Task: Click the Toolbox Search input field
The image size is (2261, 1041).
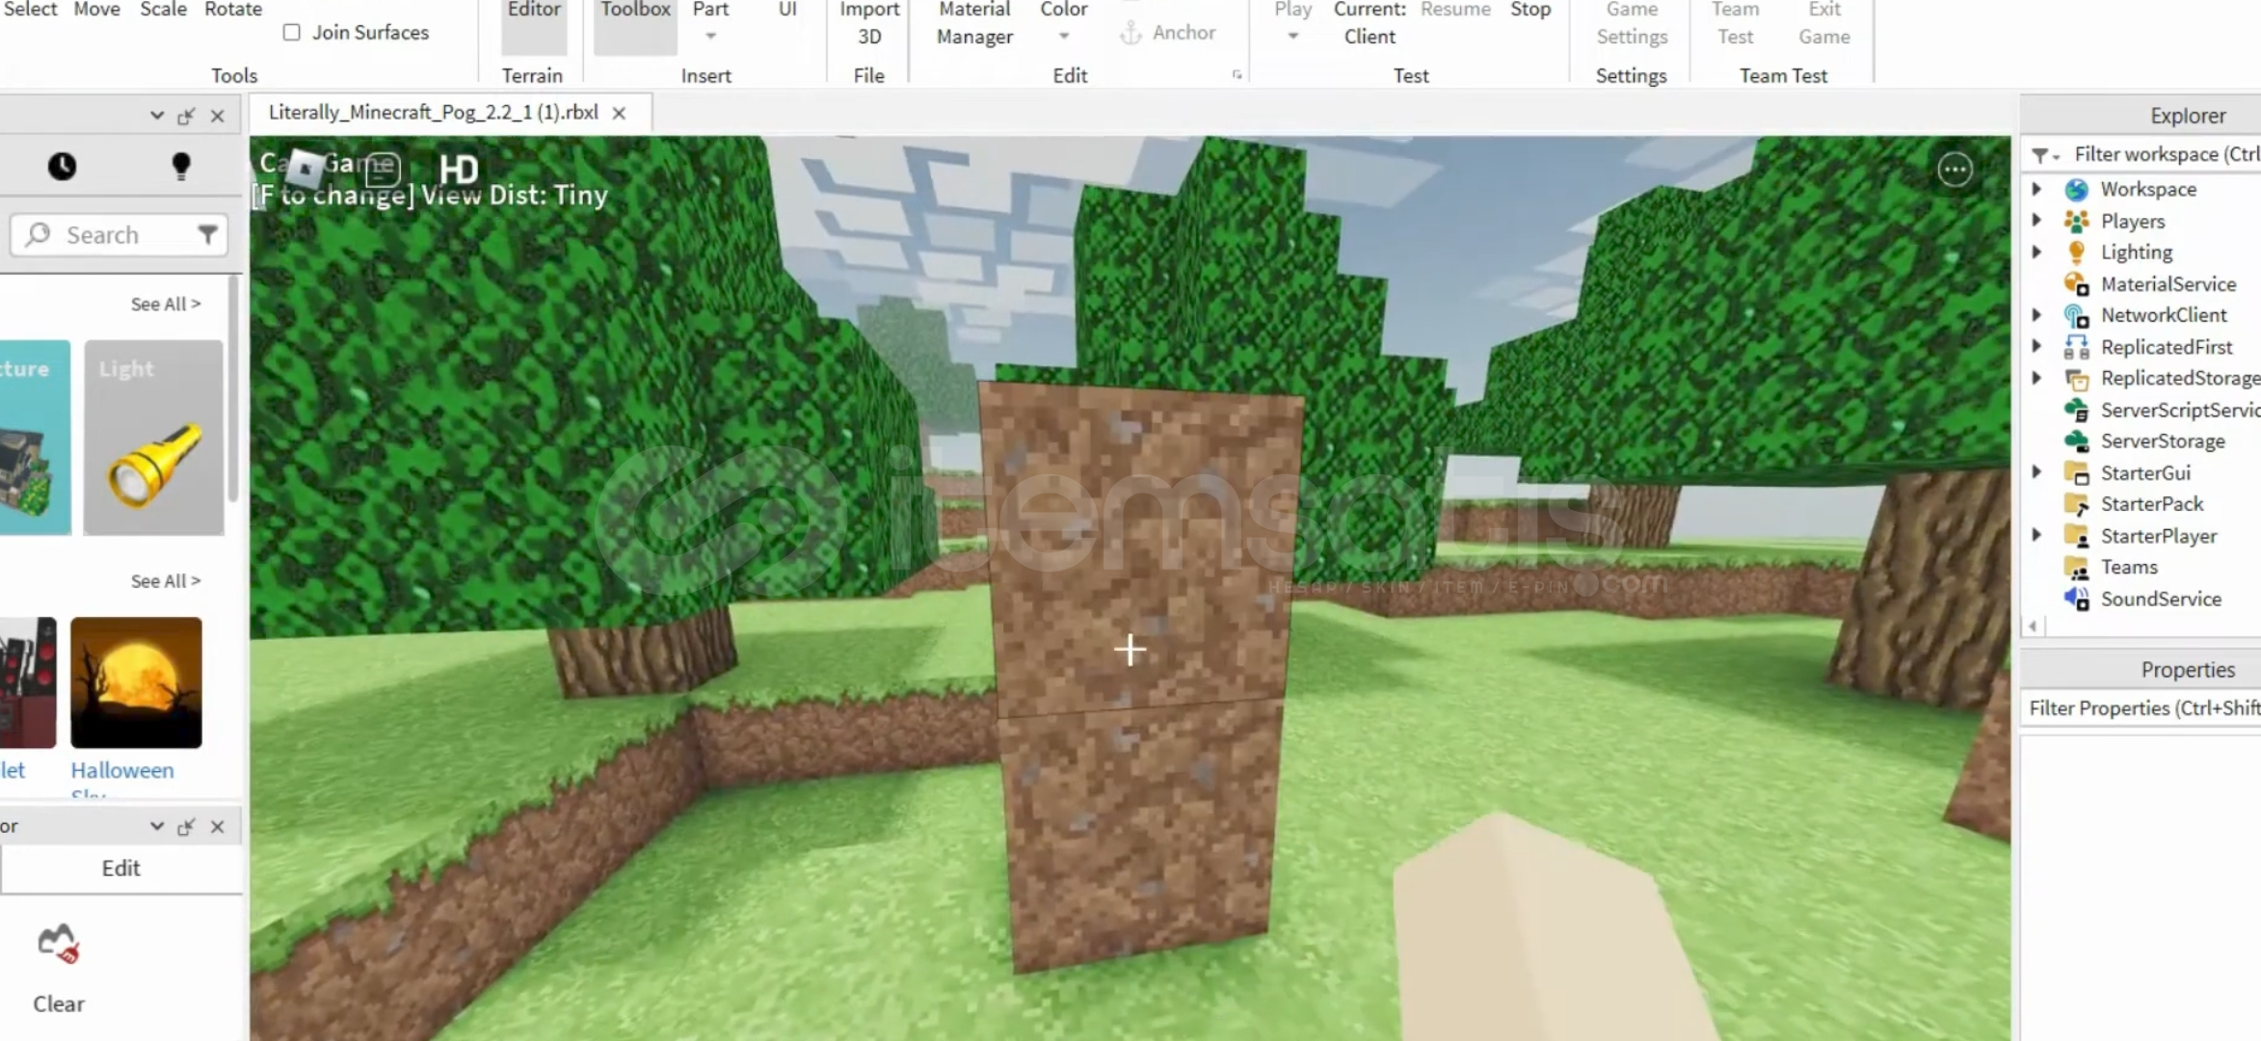Action: click(x=119, y=235)
